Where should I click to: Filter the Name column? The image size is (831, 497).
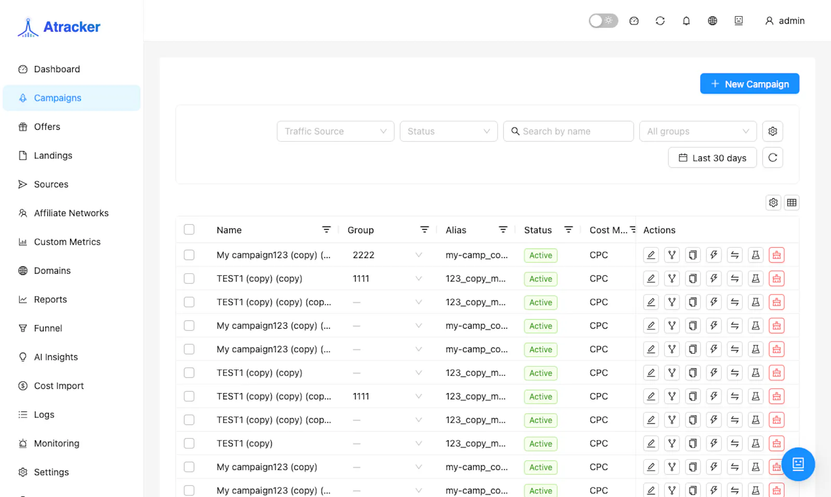pyautogui.click(x=326, y=230)
